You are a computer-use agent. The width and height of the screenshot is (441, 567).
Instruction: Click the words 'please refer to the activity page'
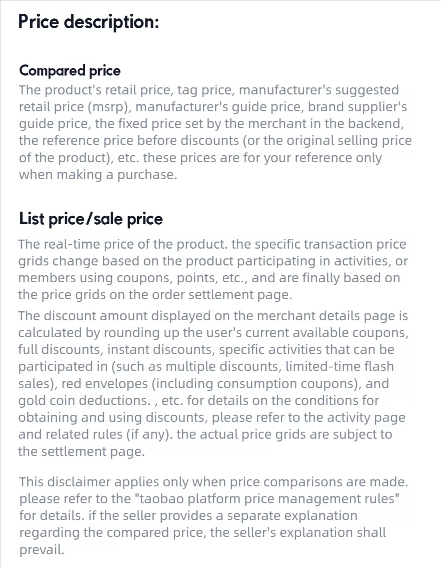click(309, 418)
